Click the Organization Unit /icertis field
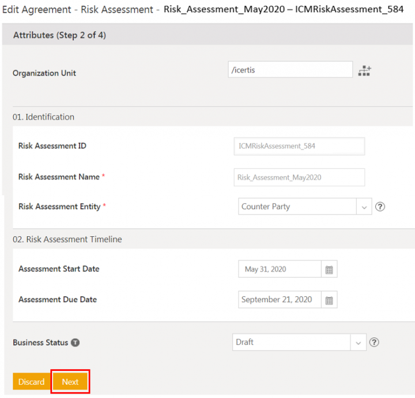 click(x=290, y=70)
